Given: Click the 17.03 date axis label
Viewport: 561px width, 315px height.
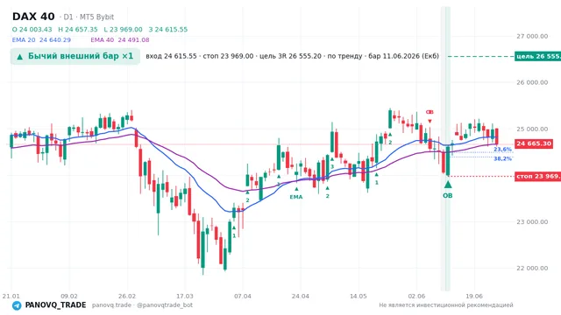Looking at the screenshot, I should pos(185,296).
